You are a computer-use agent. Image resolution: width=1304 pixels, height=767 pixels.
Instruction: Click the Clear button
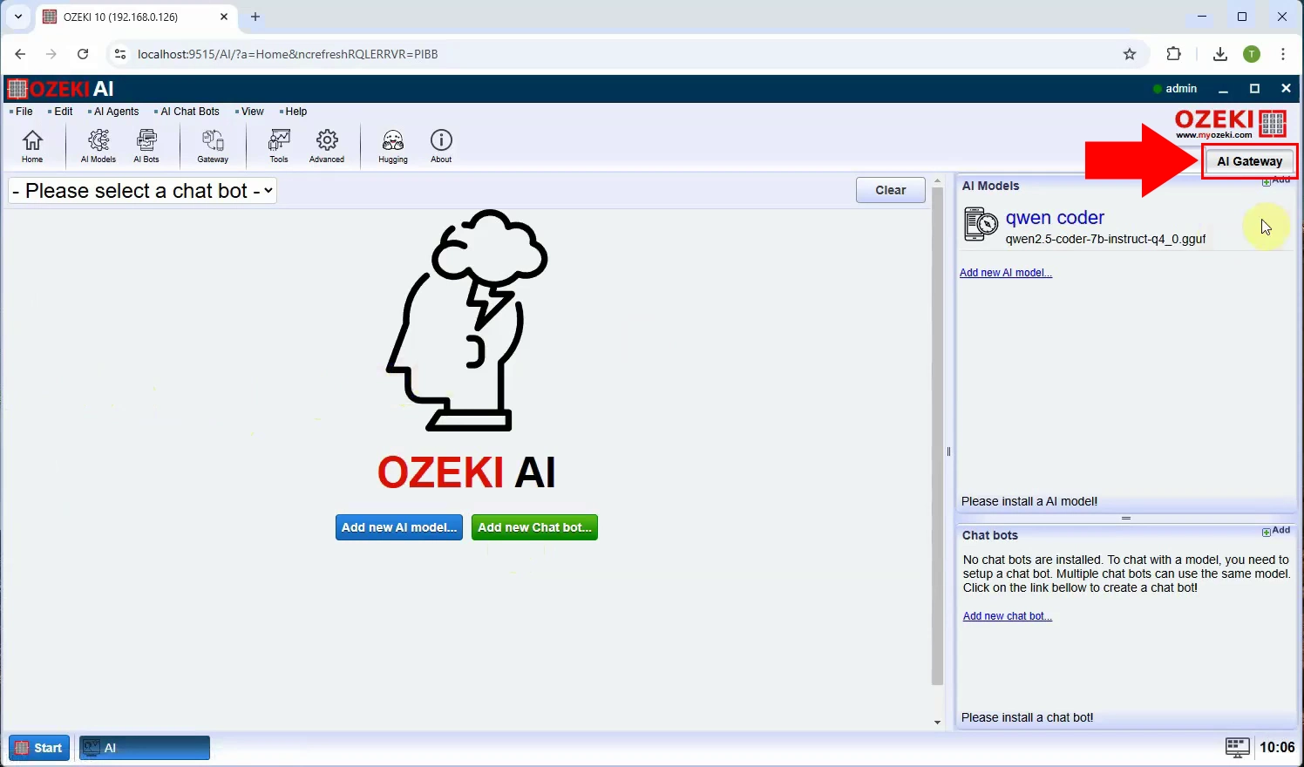click(x=891, y=190)
